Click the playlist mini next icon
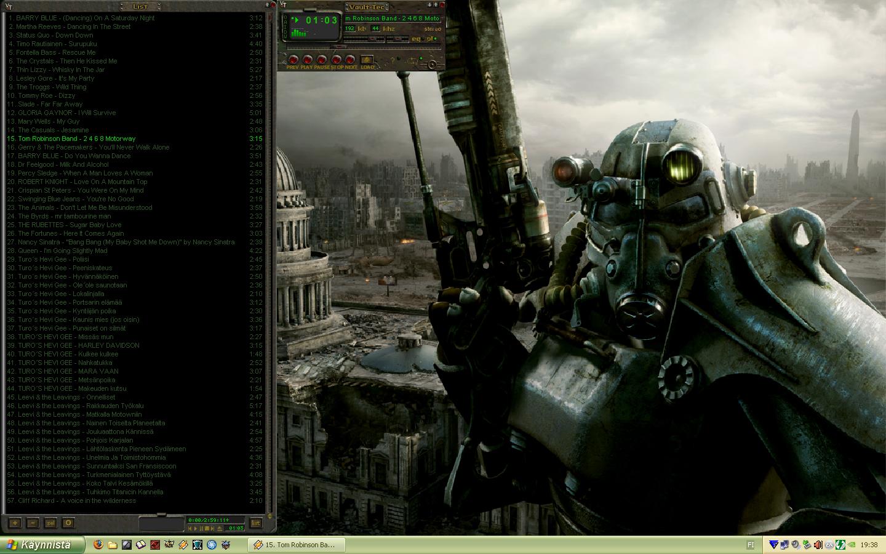This screenshot has height=554, width=886. point(212,529)
